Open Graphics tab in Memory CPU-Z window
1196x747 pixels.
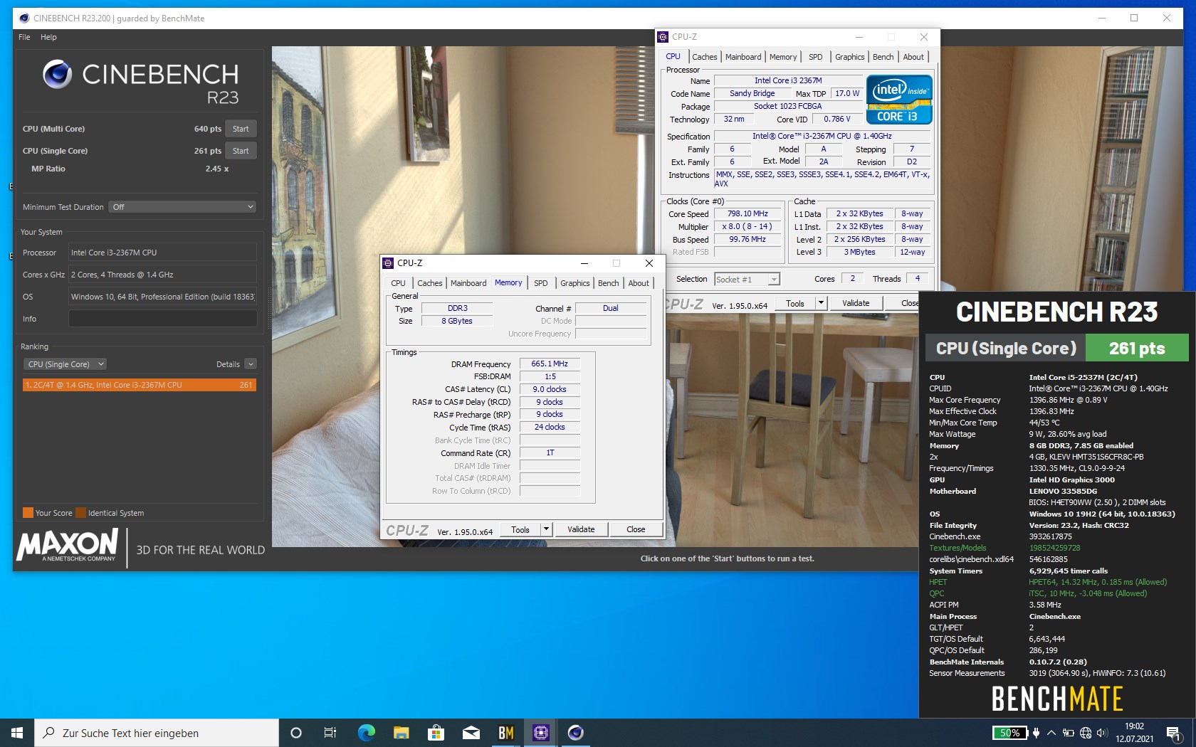[x=575, y=283]
